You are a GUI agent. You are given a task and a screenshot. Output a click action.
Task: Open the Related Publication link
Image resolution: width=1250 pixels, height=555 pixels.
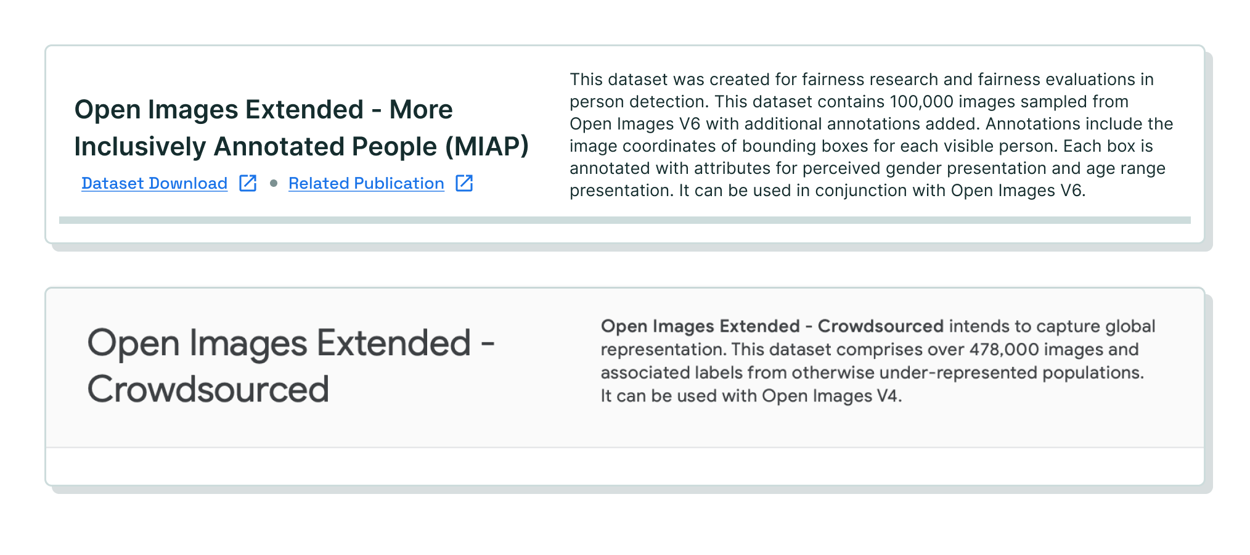(366, 183)
